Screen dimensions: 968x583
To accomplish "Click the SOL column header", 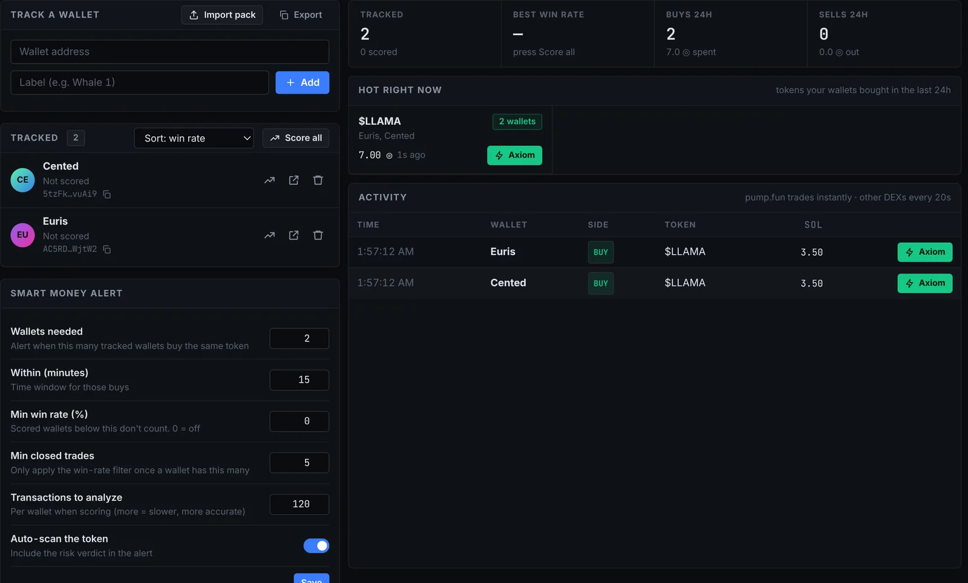I will [x=813, y=225].
